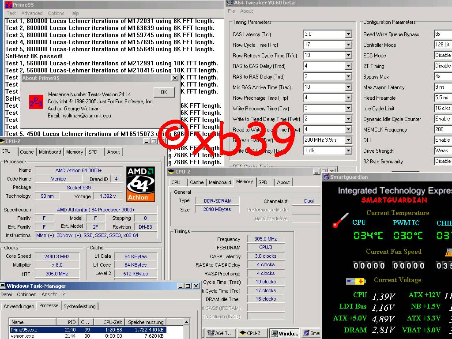This screenshot has height=339, width=452.
Task: Open the dropdown showing 1 clk
Action: pos(349,151)
